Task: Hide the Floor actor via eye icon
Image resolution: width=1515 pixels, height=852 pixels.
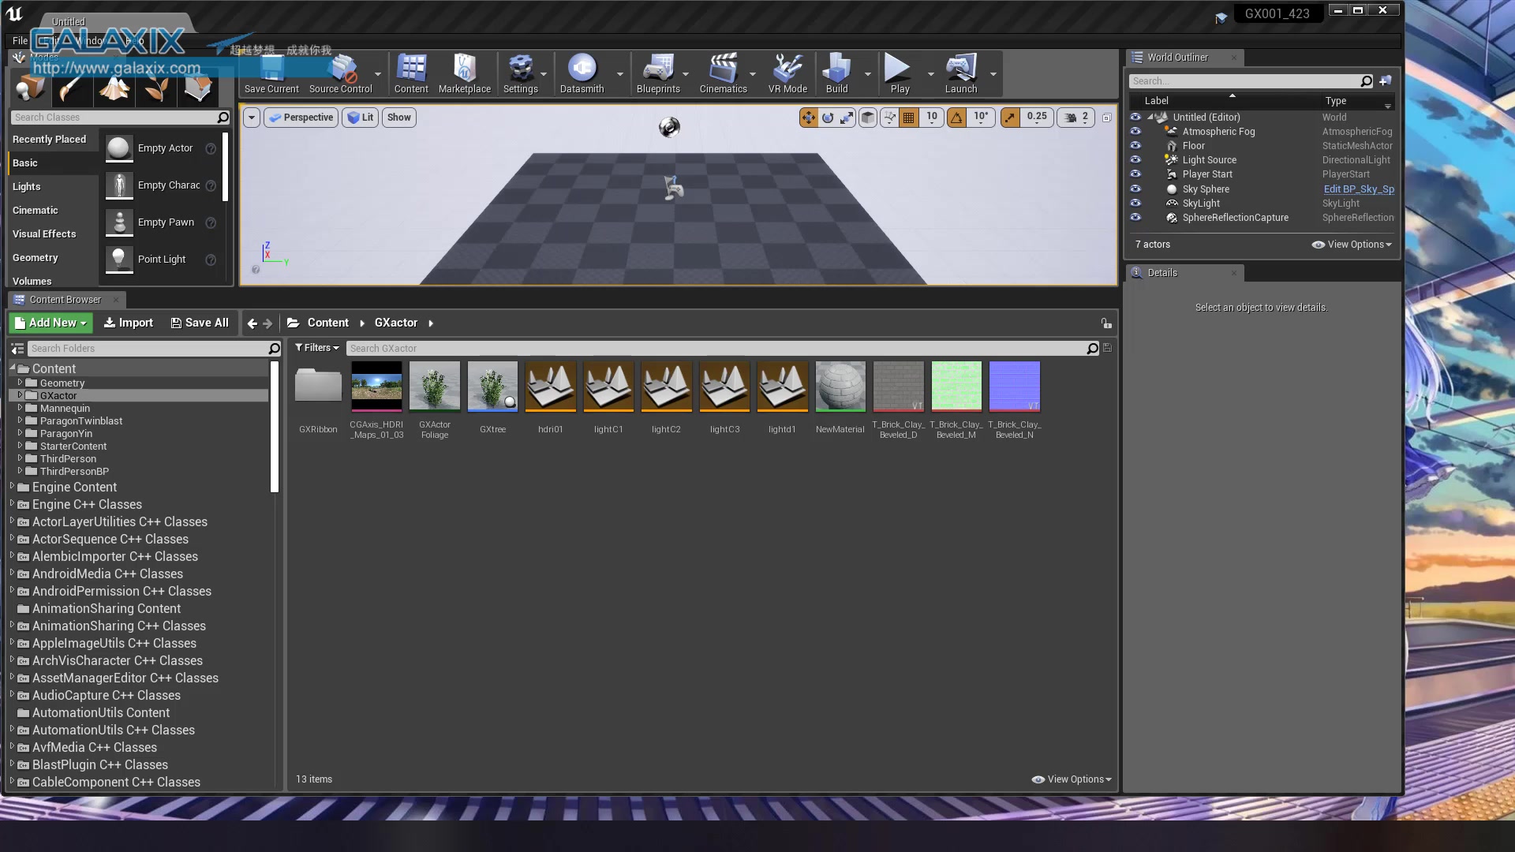Action: pyautogui.click(x=1135, y=146)
